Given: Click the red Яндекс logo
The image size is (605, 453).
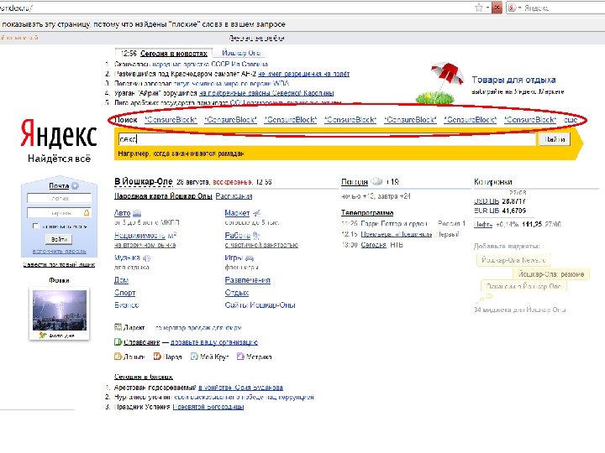Looking at the screenshot, I should tap(59, 133).
